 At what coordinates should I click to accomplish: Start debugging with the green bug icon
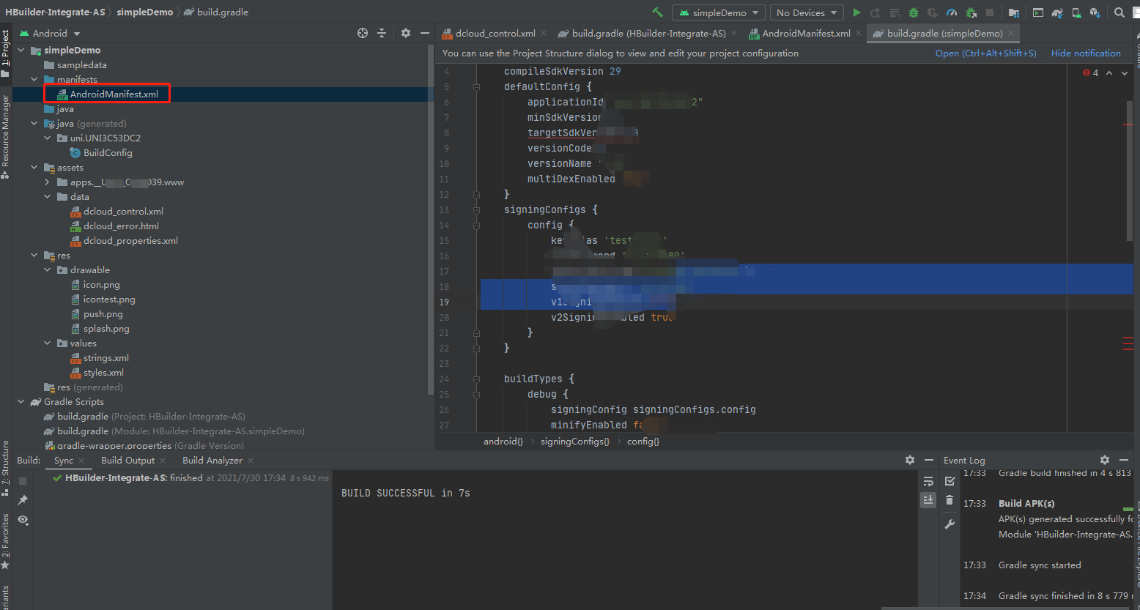point(914,12)
